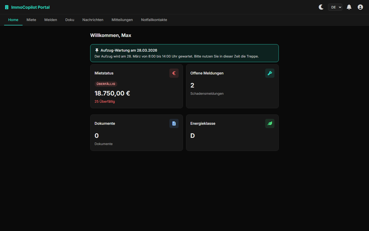Open the user account profile icon

point(360,7)
